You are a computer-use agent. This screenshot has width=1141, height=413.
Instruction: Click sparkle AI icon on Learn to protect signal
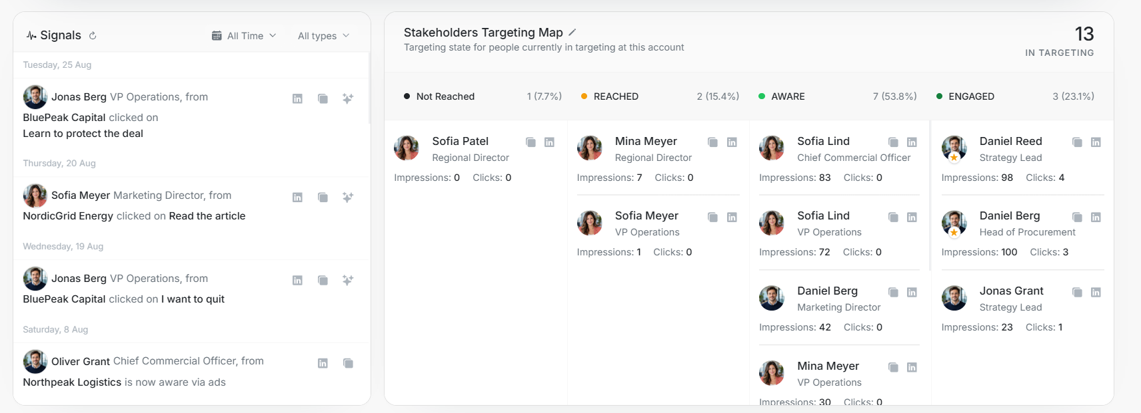coord(348,98)
